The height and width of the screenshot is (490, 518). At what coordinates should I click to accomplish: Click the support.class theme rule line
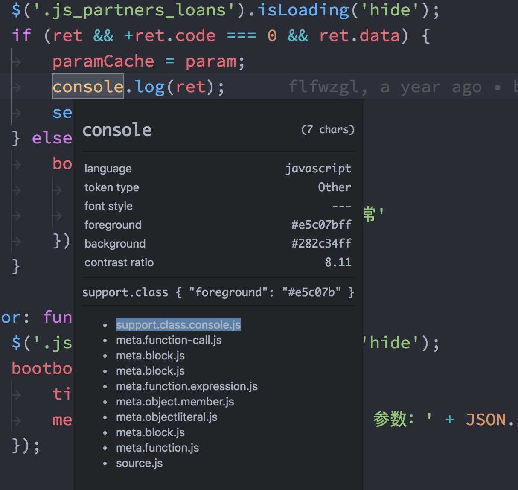(x=218, y=292)
